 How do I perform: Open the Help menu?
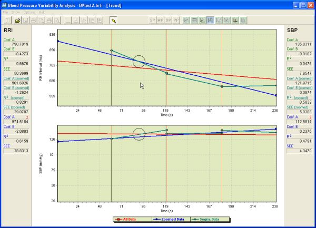[x=42, y=12]
